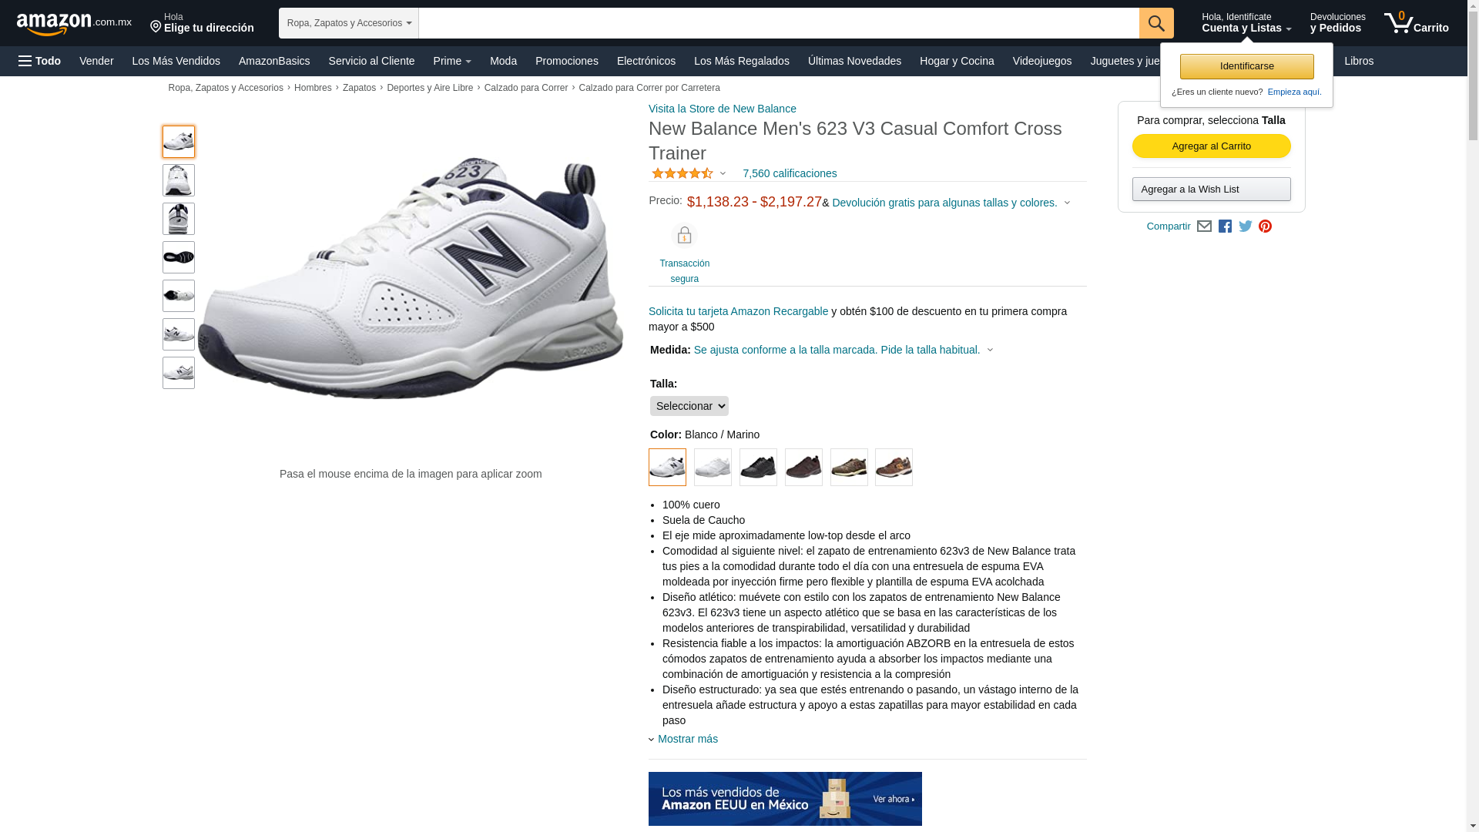Share product via email icon

point(1204,226)
